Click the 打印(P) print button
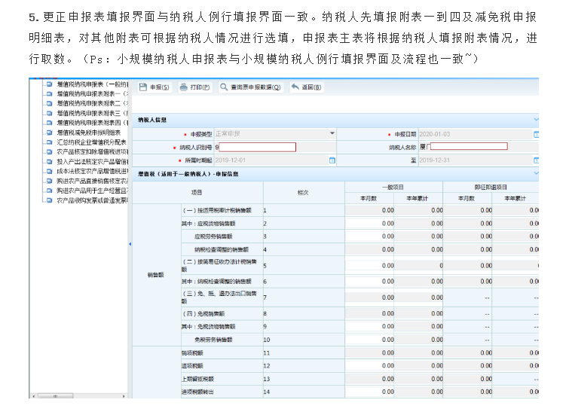Viewport: 569px width, 418px height. [x=195, y=87]
